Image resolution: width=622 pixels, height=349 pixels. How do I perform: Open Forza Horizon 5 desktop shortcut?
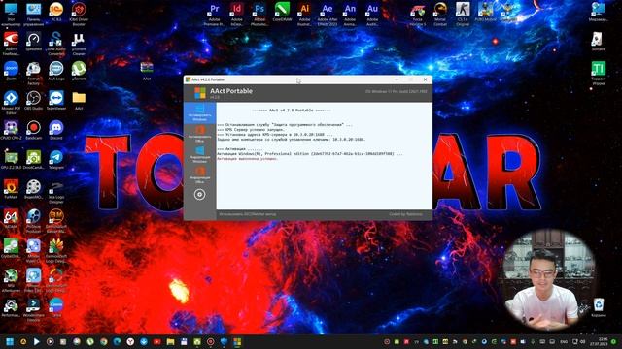coord(417,14)
